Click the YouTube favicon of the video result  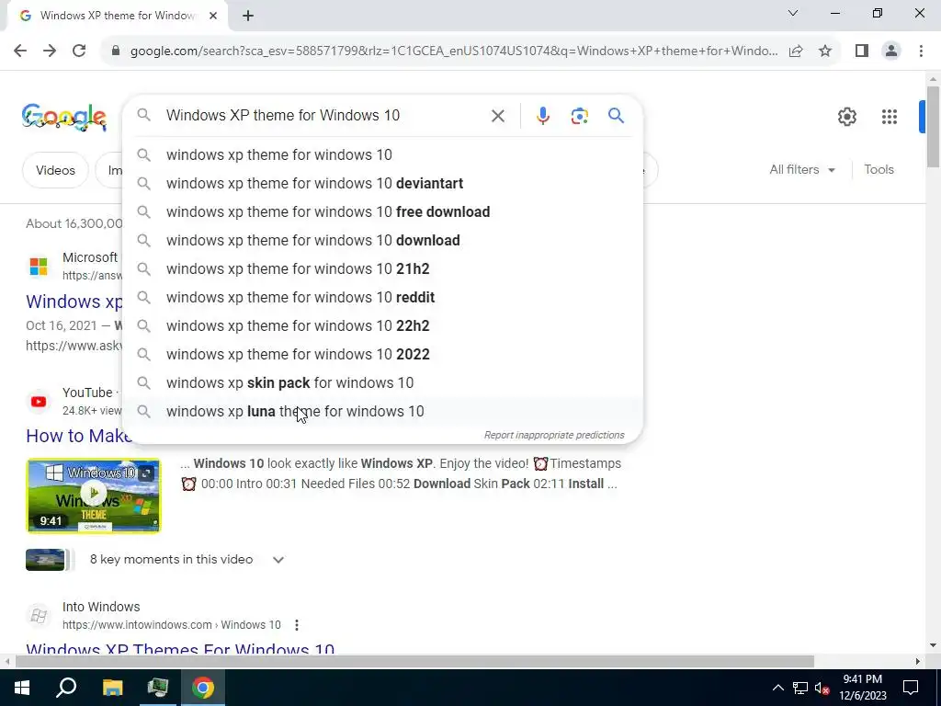coord(39,402)
